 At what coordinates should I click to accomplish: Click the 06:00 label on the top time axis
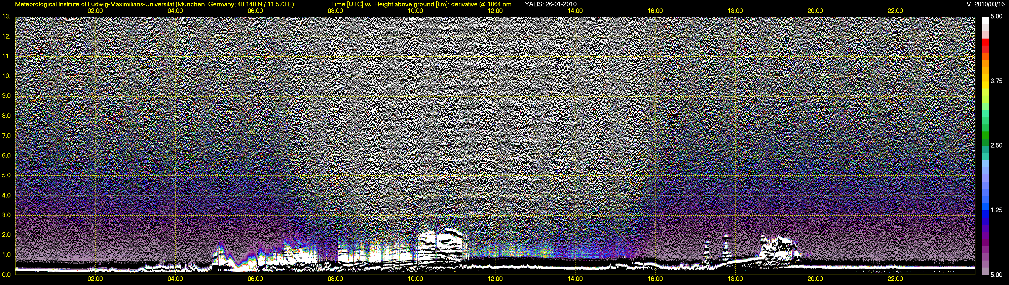tap(255, 11)
